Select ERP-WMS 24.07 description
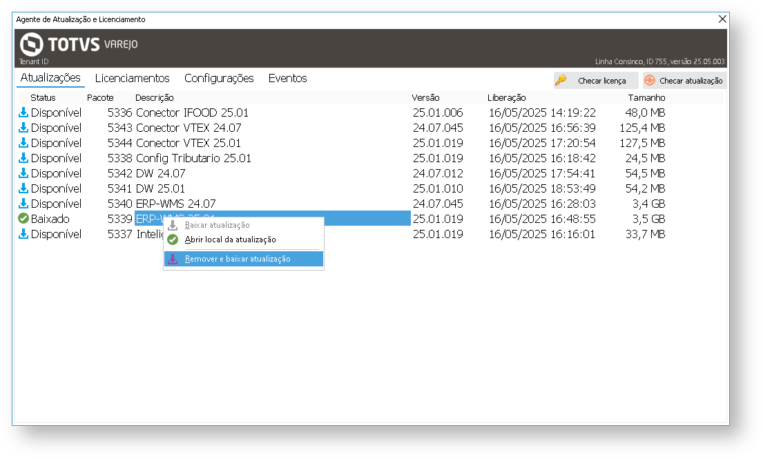The image size is (763, 459). point(175,203)
